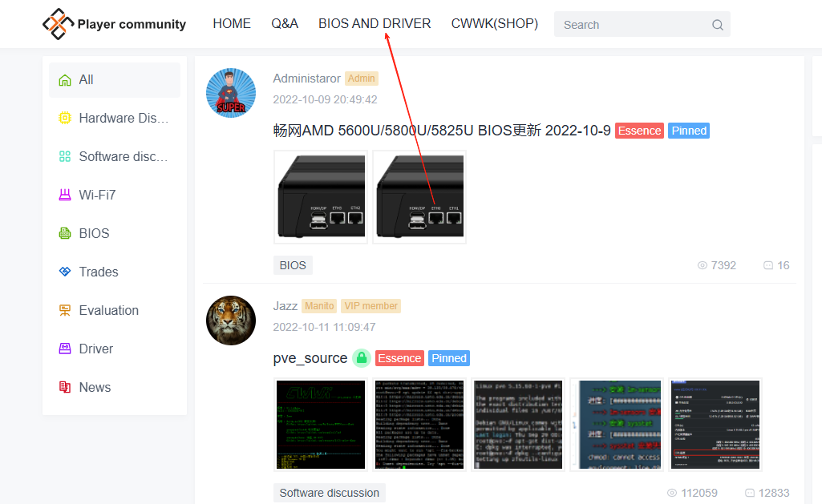Click the Trades icon in sidebar
The image size is (822, 504).
pos(65,272)
